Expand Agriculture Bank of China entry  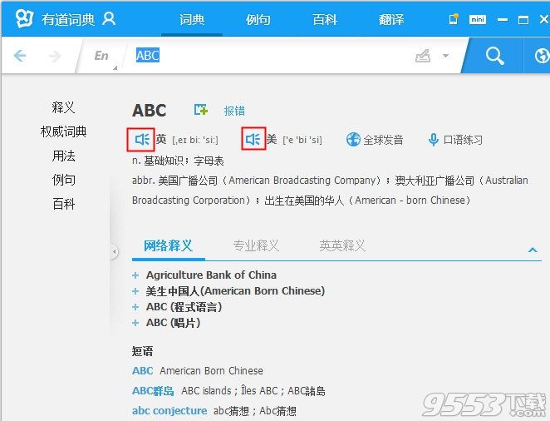pyautogui.click(x=135, y=275)
